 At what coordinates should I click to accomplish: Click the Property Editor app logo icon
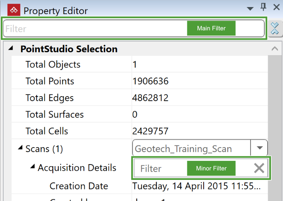tap(13, 10)
